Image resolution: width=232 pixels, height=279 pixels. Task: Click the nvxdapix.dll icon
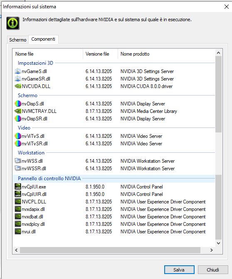tap(17, 209)
